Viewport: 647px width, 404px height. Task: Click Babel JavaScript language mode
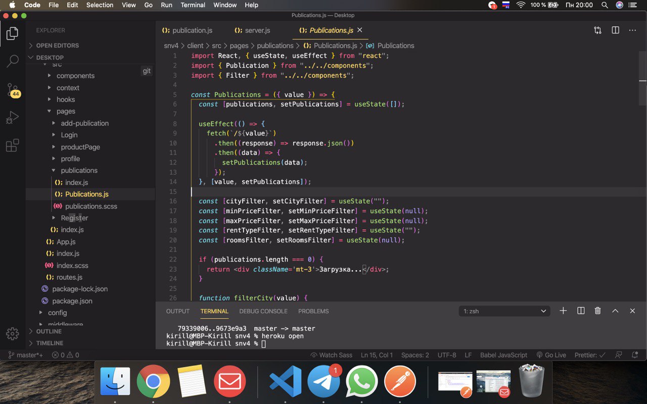click(503, 355)
